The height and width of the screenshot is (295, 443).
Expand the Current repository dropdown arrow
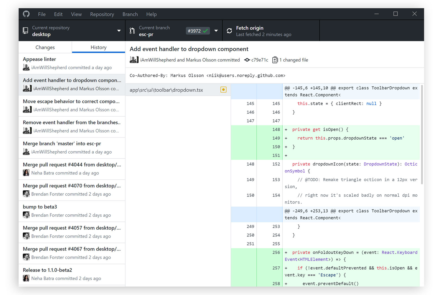coord(119,31)
